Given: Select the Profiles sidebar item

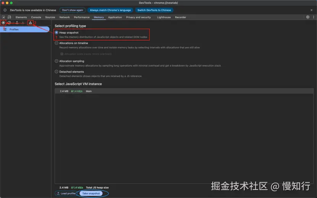Looking at the screenshot, I should point(25,29).
